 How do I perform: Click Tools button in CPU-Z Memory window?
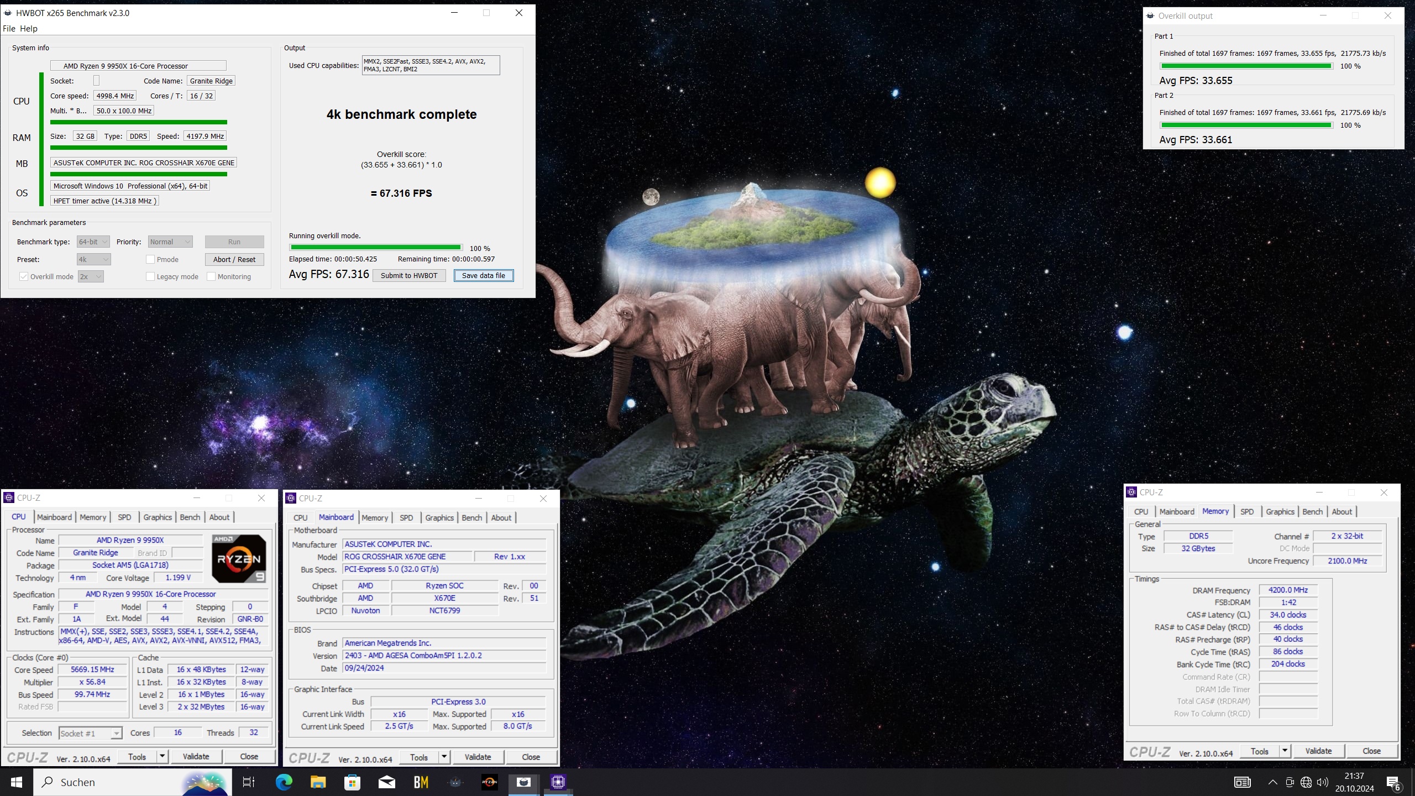click(1260, 751)
